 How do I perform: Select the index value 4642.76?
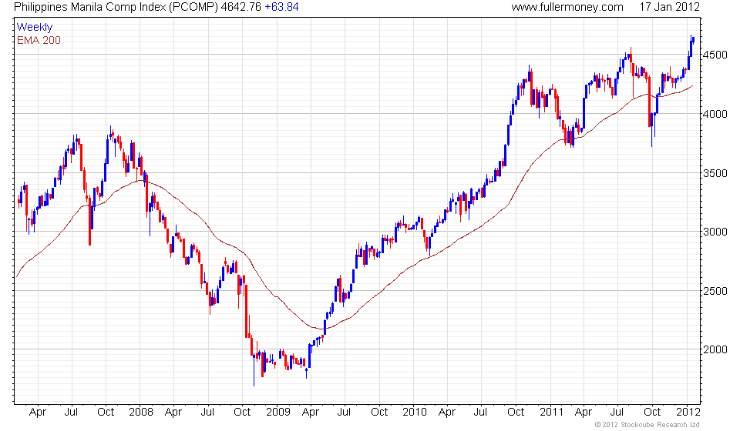241,7
